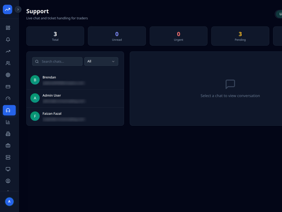Focus the Search chats input field

(x=57, y=61)
